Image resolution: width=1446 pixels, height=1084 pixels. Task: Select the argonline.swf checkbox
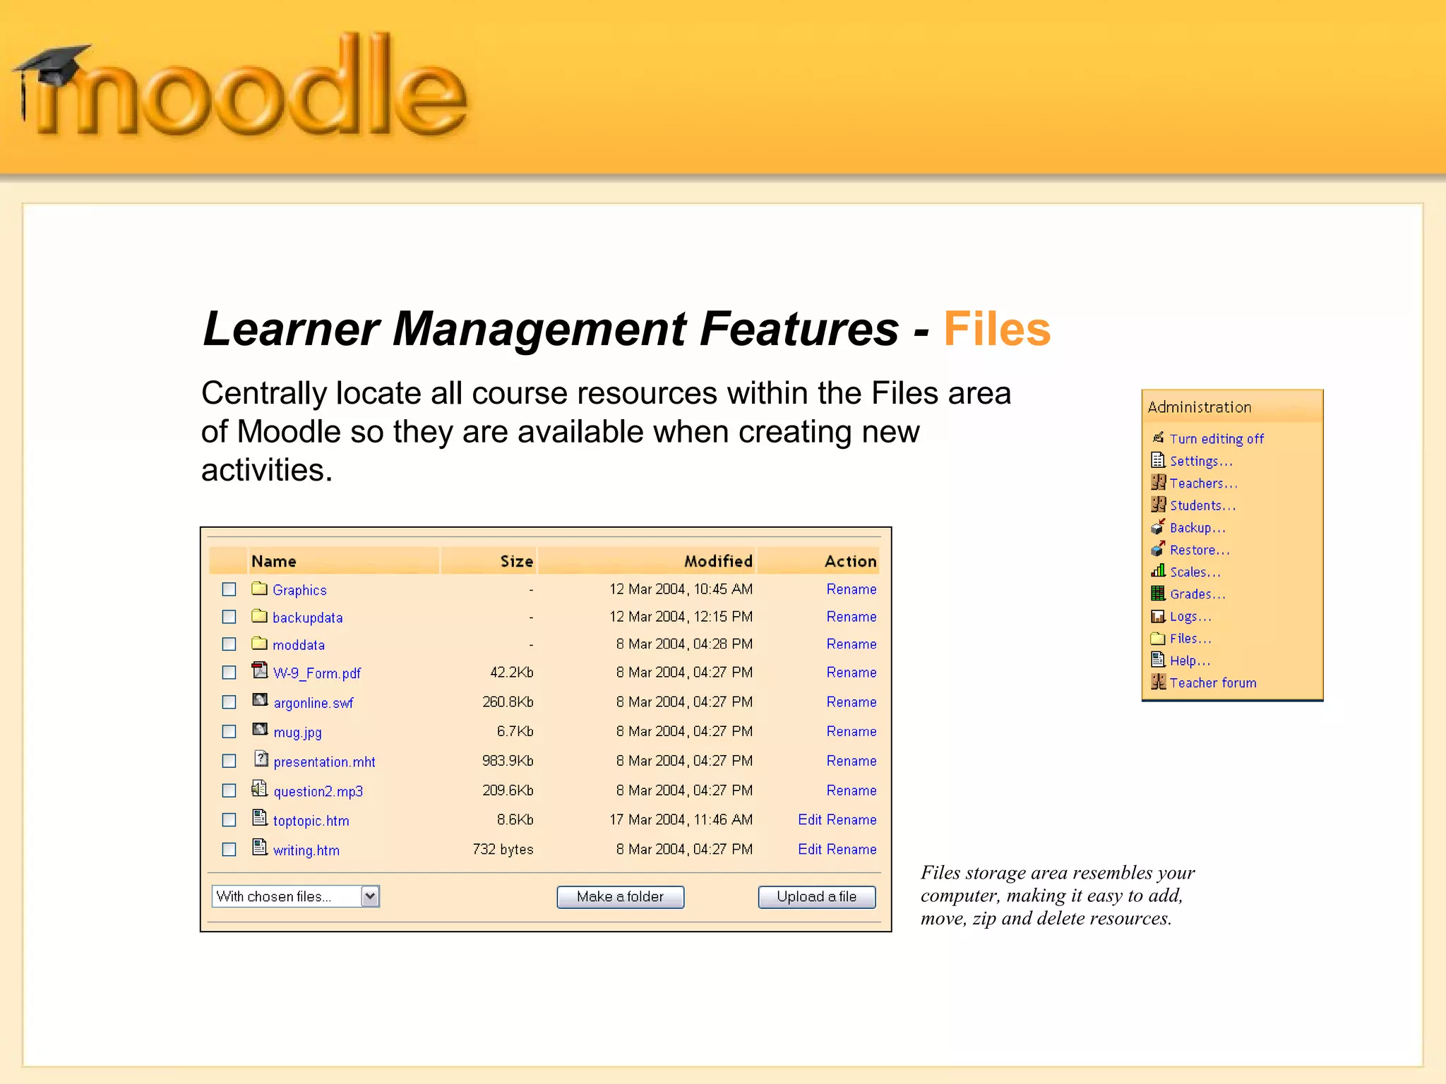click(229, 701)
